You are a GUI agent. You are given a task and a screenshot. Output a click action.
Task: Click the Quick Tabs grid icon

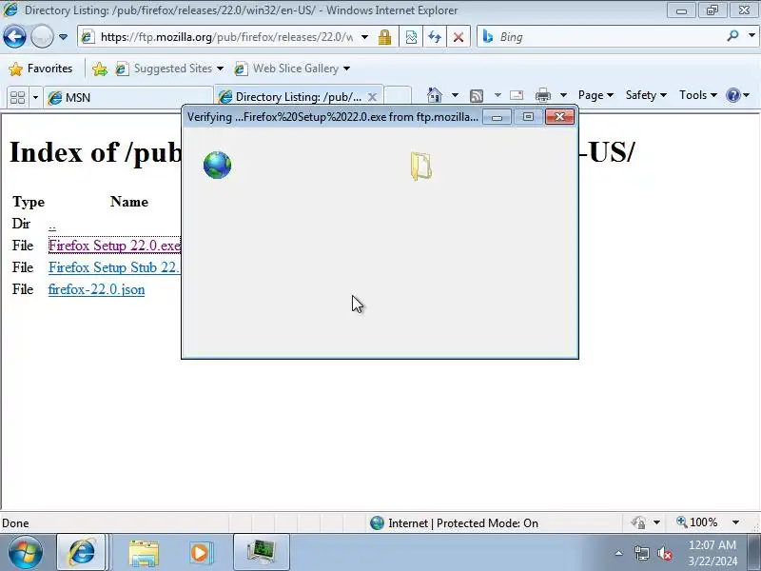[17, 98]
